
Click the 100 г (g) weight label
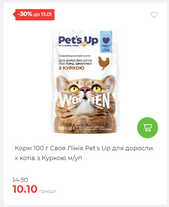point(67,128)
